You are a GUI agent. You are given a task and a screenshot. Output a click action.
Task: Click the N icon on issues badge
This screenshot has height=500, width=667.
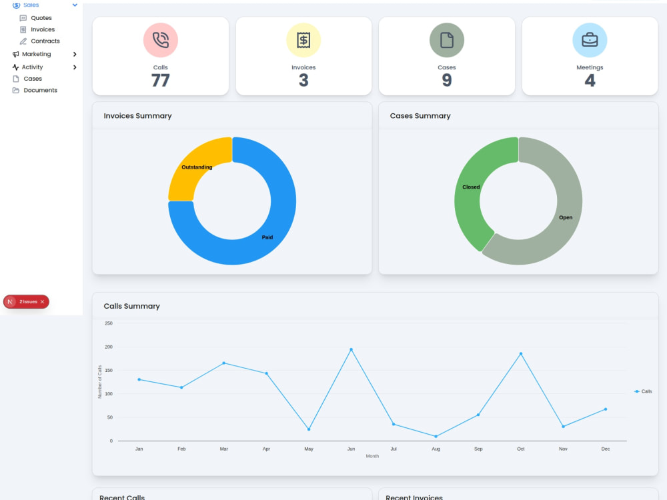click(10, 301)
